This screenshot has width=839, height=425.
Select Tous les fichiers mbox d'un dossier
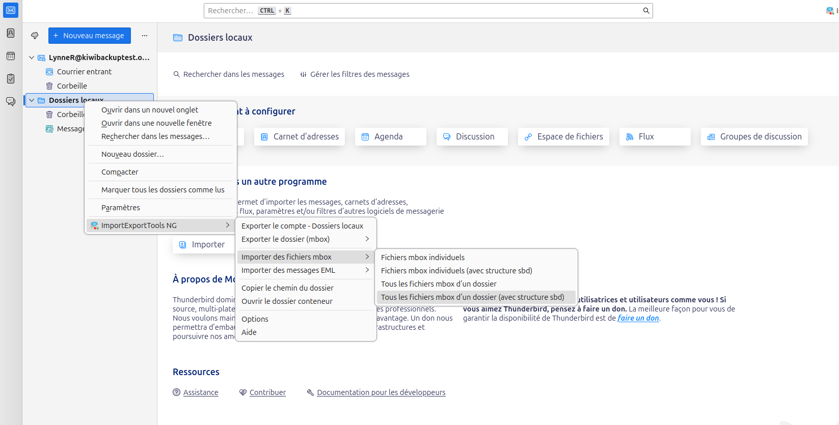pyautogui.click(x=476, y=284)
